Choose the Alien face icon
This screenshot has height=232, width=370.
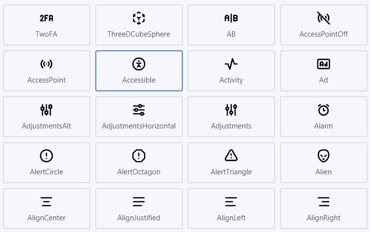coord(324,156)
